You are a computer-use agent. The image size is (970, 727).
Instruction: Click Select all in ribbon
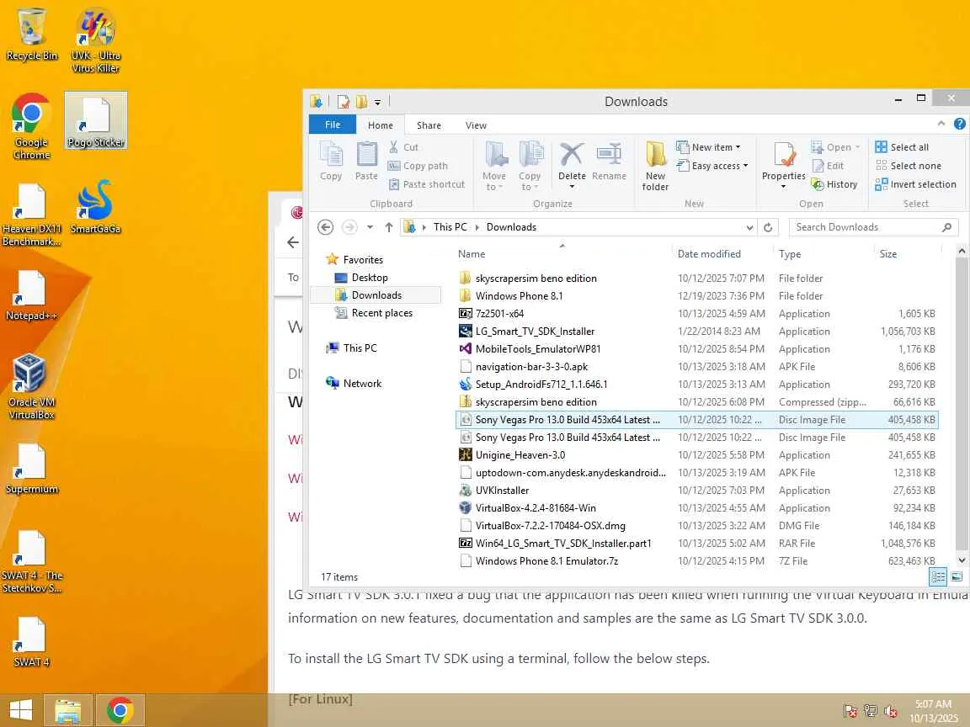902,147
